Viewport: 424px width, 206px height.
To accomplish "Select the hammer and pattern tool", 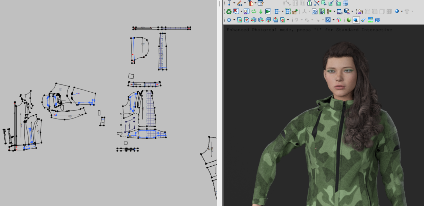I will click(x=250, y=3).
